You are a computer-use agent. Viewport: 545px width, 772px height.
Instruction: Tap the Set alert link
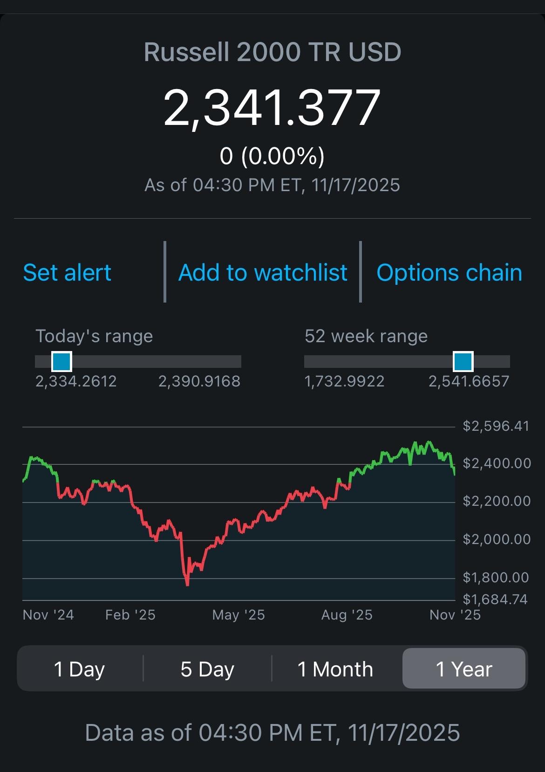point(67,273)
